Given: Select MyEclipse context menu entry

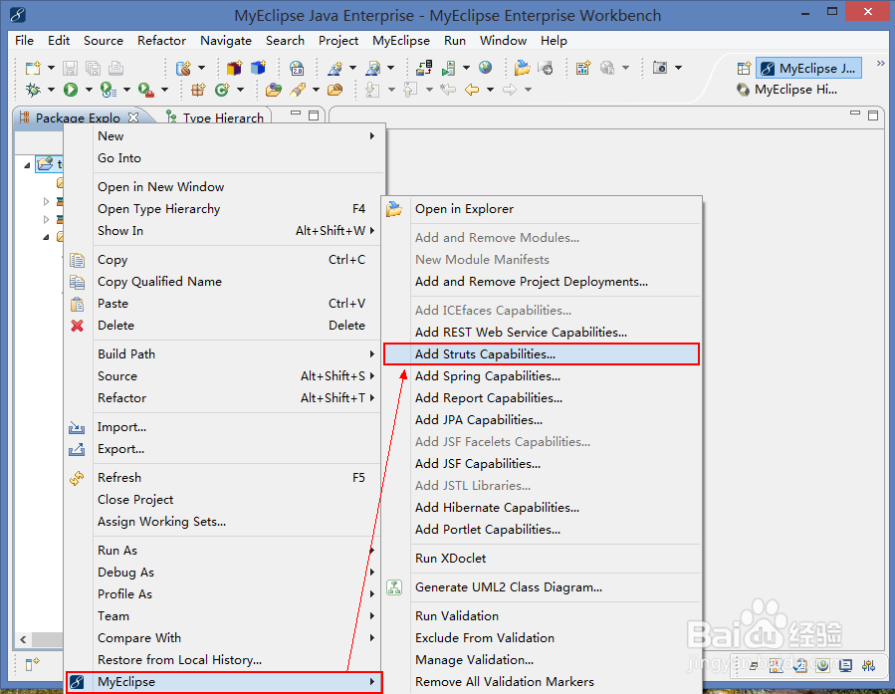Looking at the screenshot, I should click(x=224, y=682).
